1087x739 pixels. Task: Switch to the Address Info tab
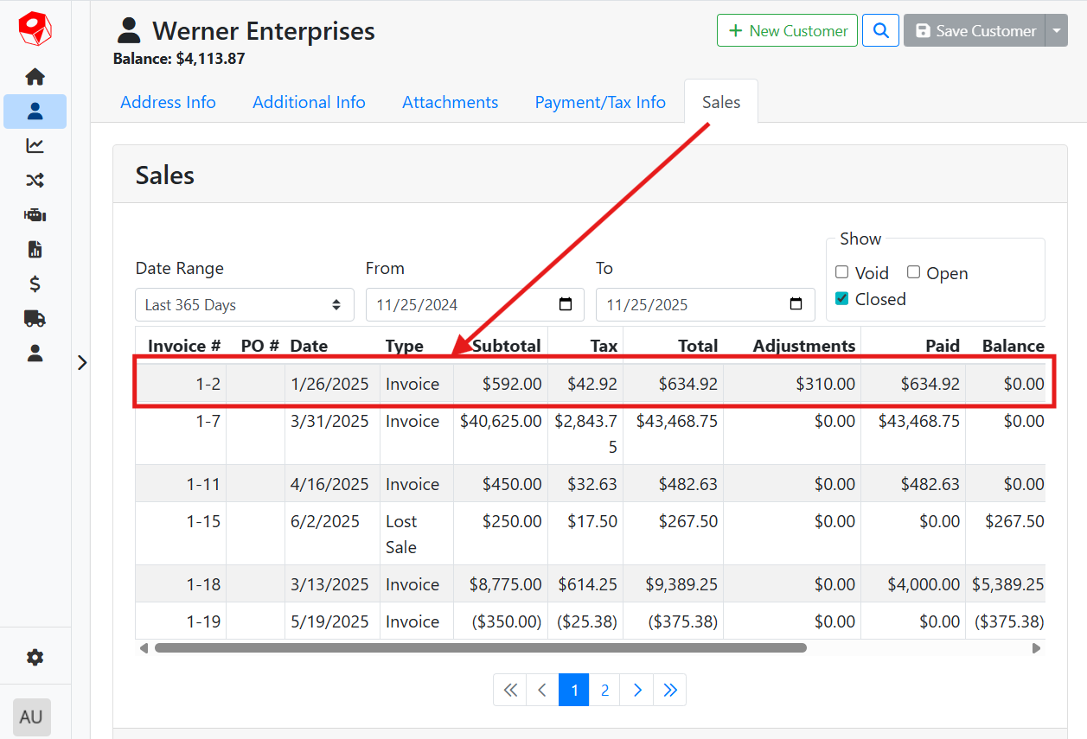[x=168, y=102]
